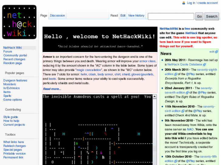Click external link icon next to News edit
The width and height of the screenshot is (221, 165).
216,52
